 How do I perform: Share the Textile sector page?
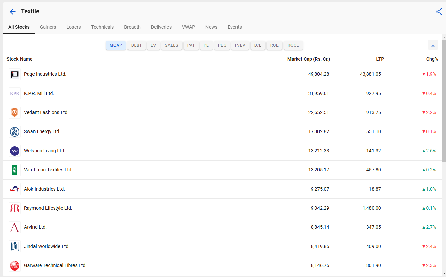tap(439, 12)
